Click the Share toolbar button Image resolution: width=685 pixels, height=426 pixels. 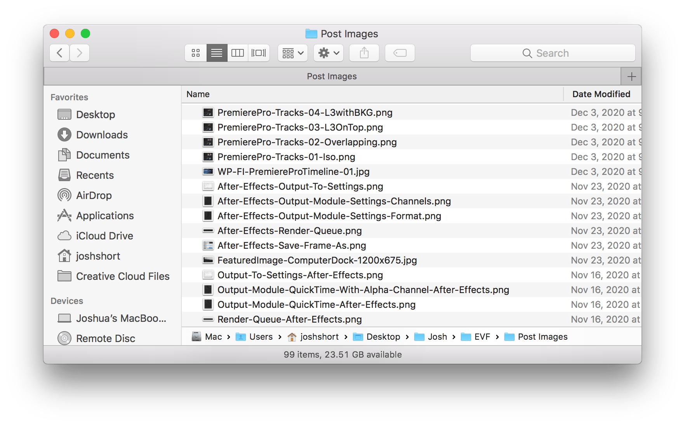pyautogui.click(x=364, y=53)
